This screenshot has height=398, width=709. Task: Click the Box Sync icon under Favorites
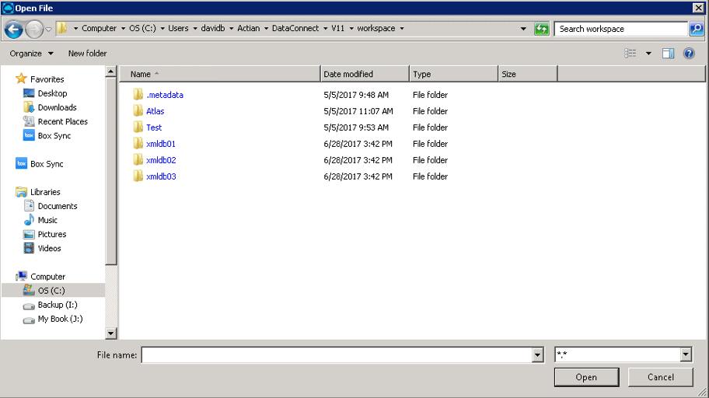(29, 136)
